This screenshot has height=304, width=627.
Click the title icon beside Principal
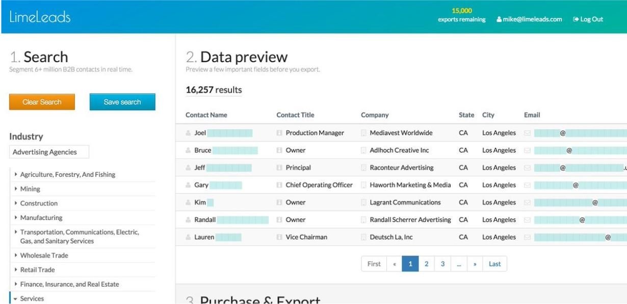click(279, 168)
